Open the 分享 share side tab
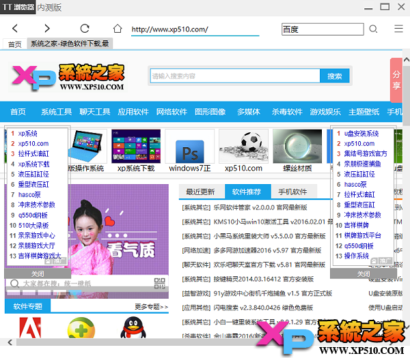The image size is (410, 358). pyautogui.click(x=396, y=80)
